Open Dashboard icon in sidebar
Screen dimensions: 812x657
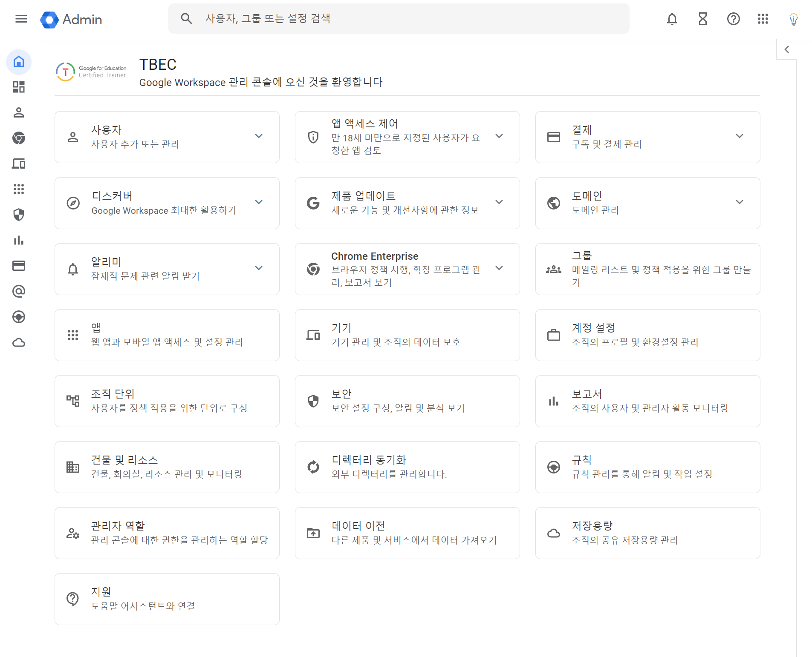click(19, 87)
